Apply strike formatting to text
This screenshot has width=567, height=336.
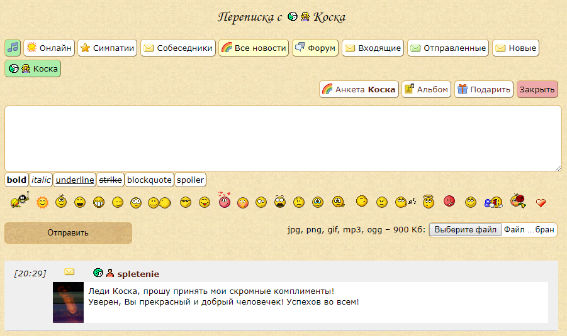(x=111, y=180)
